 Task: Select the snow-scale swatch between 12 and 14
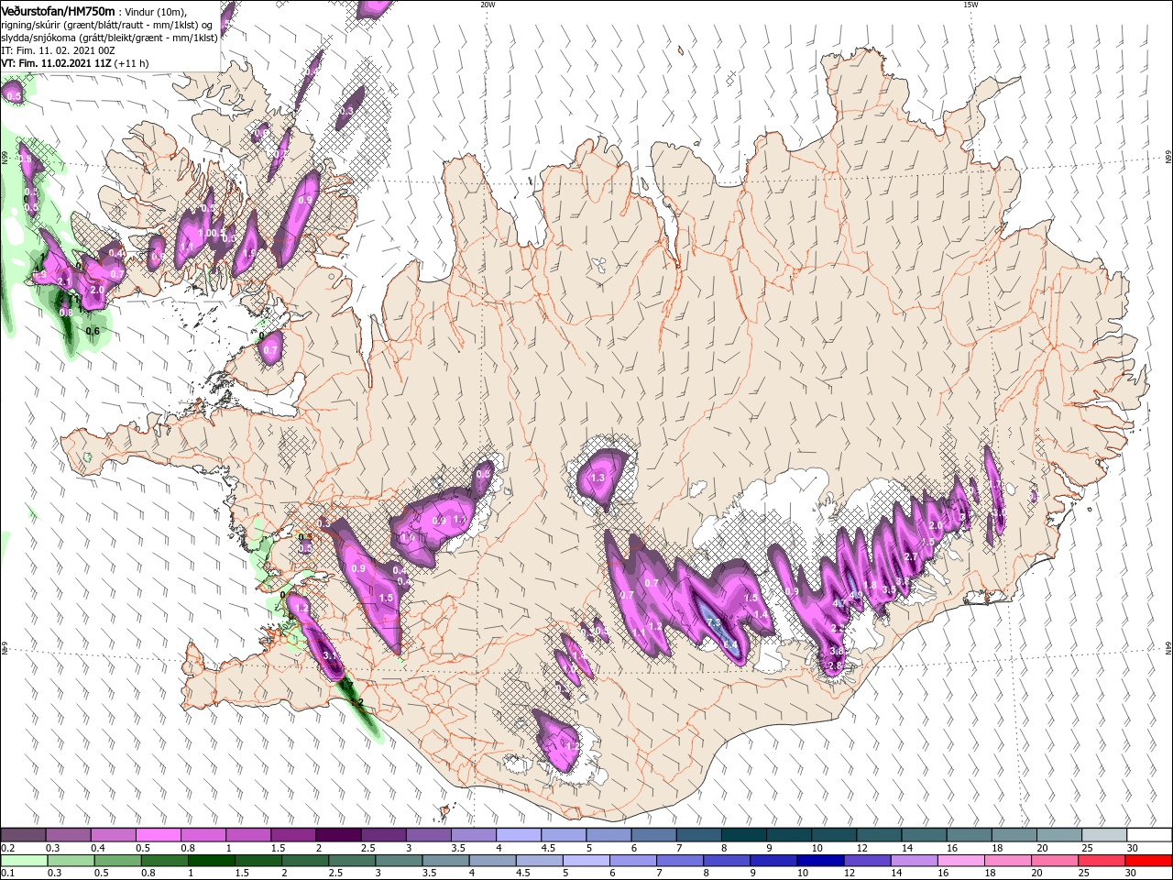point(878,835)
